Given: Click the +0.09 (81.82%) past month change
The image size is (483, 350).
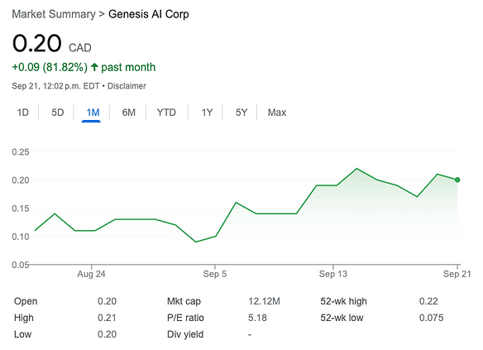Looking at the screenshot, I should coord(84,67).
